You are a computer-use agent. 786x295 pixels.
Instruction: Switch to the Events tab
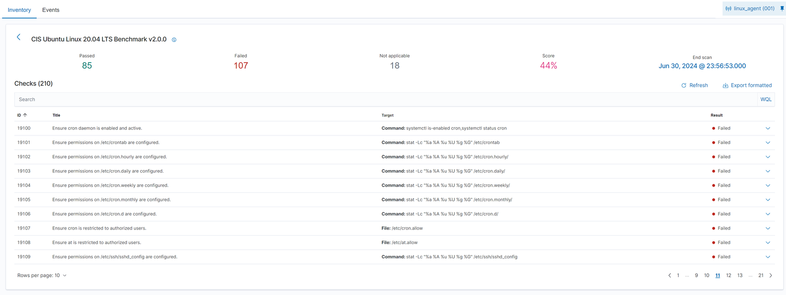point(50,10)
